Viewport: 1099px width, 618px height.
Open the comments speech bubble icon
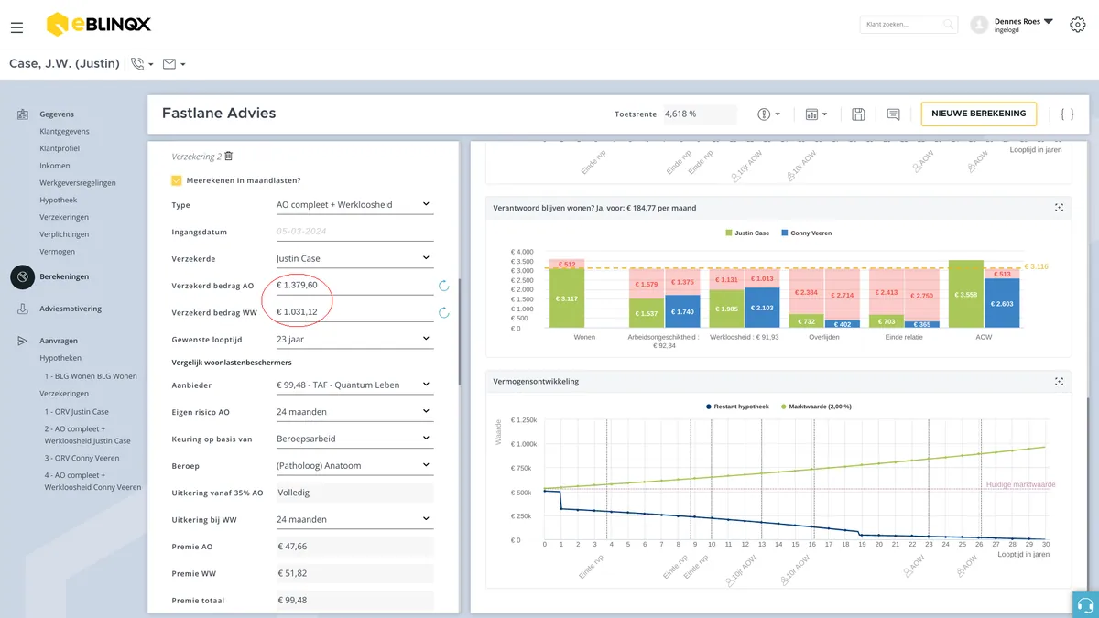[x=893, y=114]
